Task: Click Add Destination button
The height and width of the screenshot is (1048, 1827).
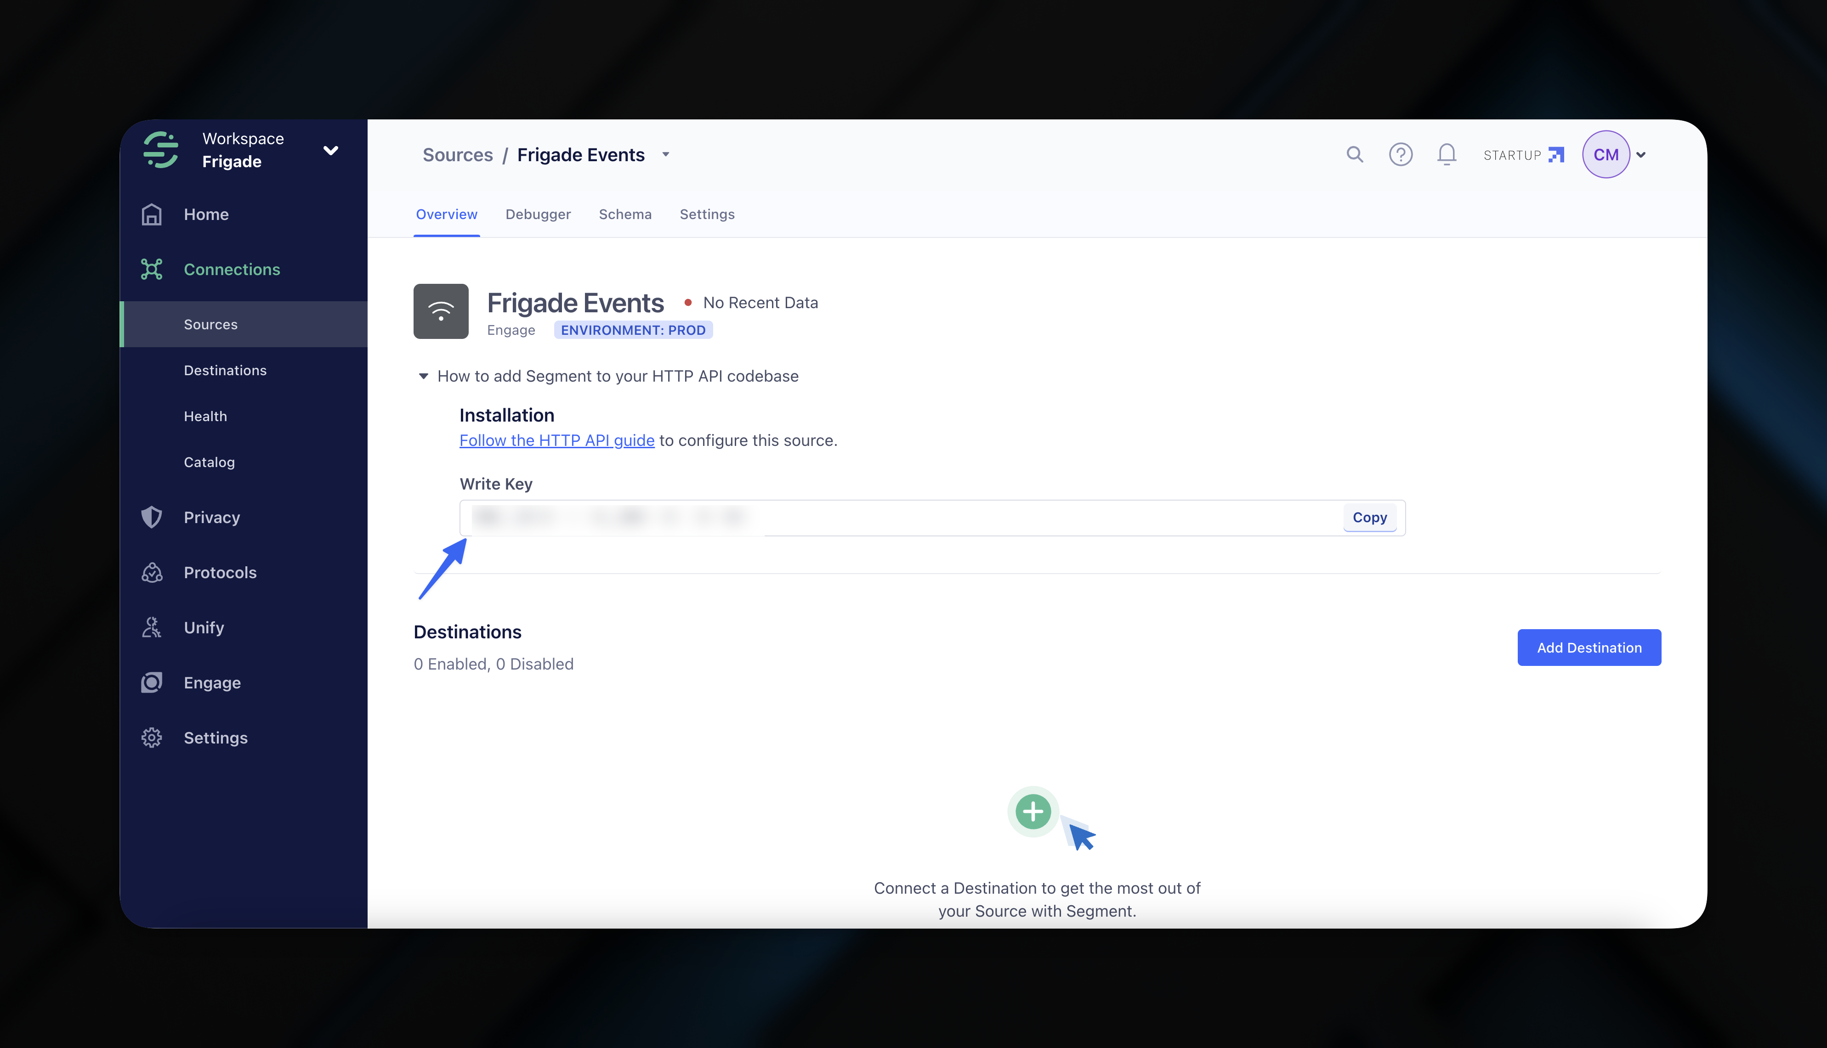Action: (1589, 648)
